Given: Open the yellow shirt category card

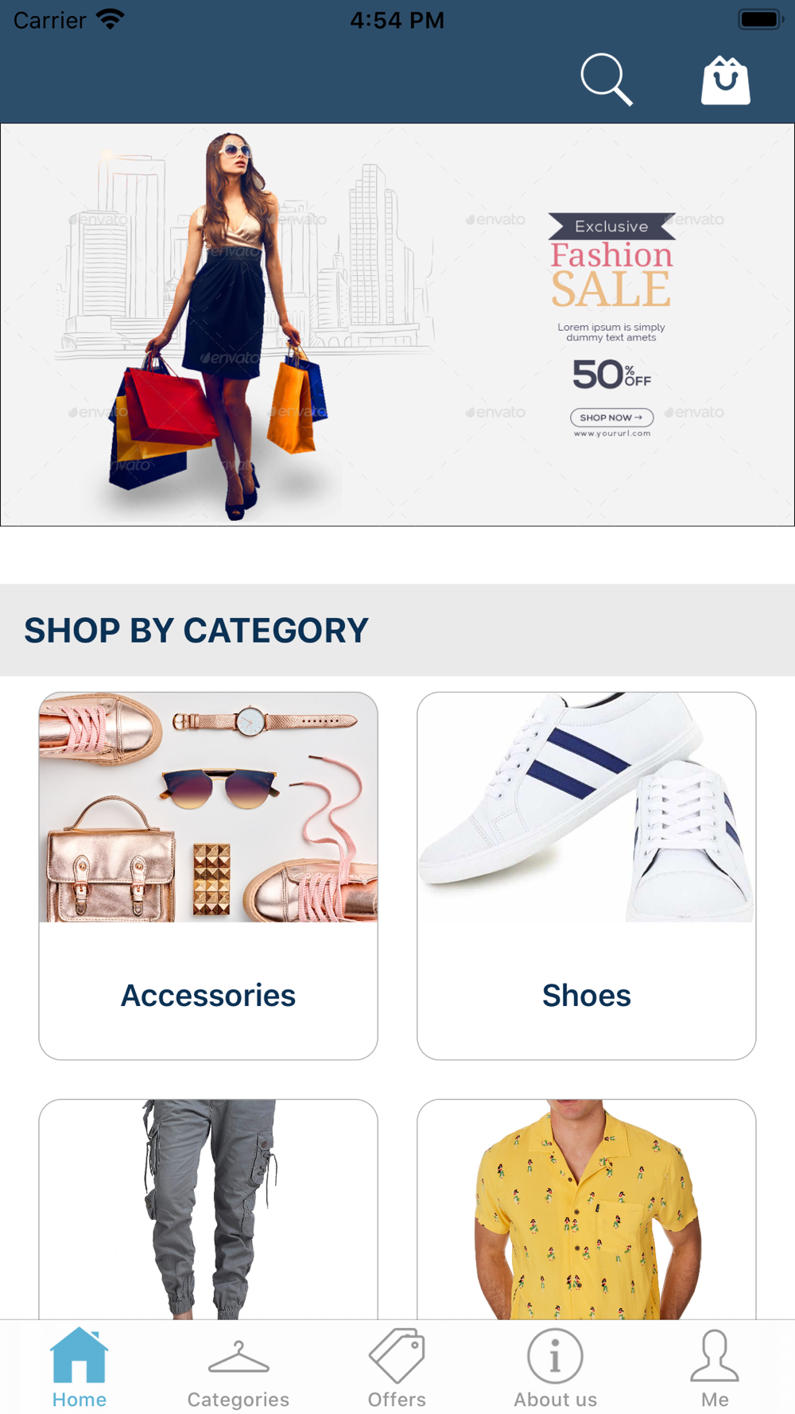Looking at the screenshot, I should (587, 1209).
